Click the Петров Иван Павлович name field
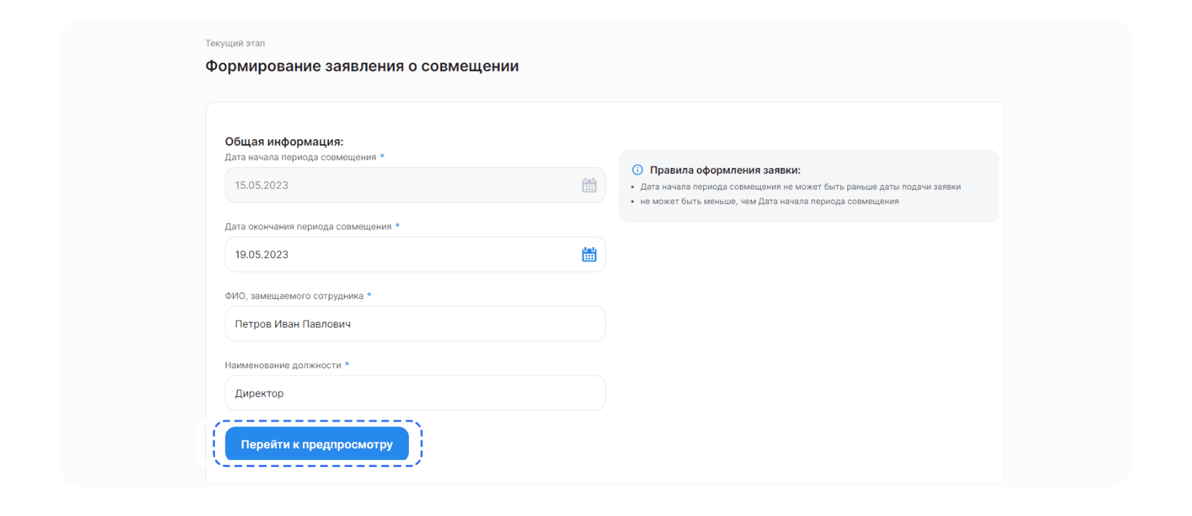Viewport: 1192px width, 516px height. click(415, 324)
